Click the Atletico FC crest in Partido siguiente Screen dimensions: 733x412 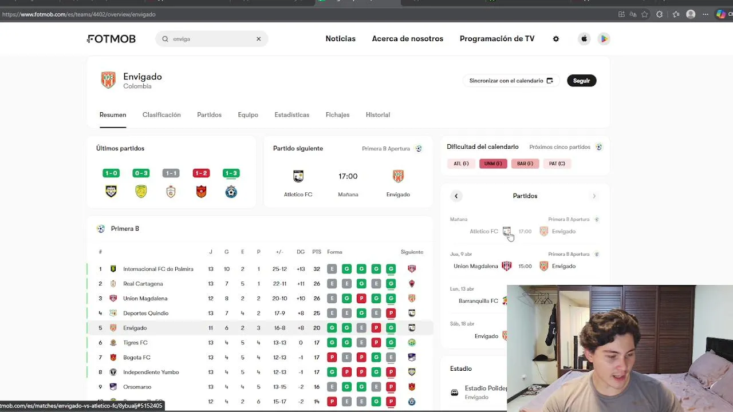tap(298, 176)
